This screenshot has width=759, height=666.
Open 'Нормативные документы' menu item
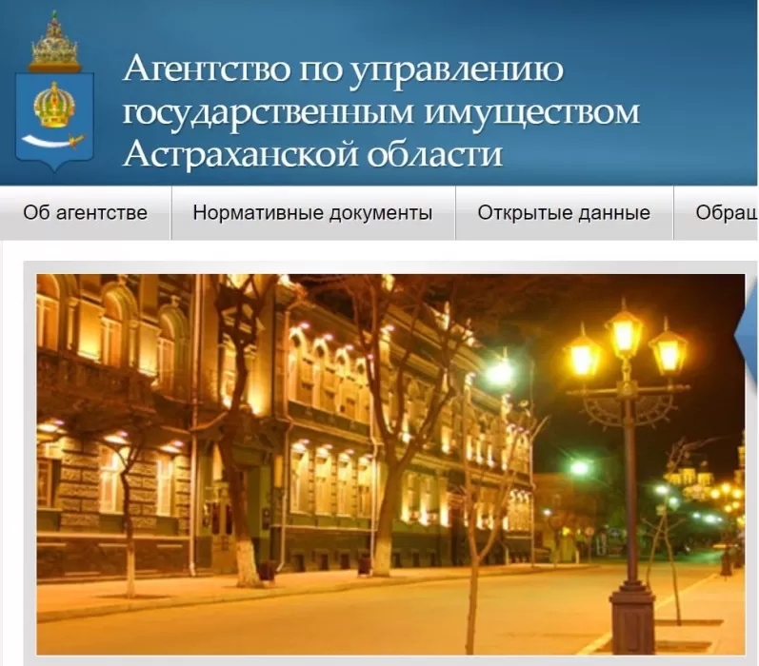[x=312, y=213]
